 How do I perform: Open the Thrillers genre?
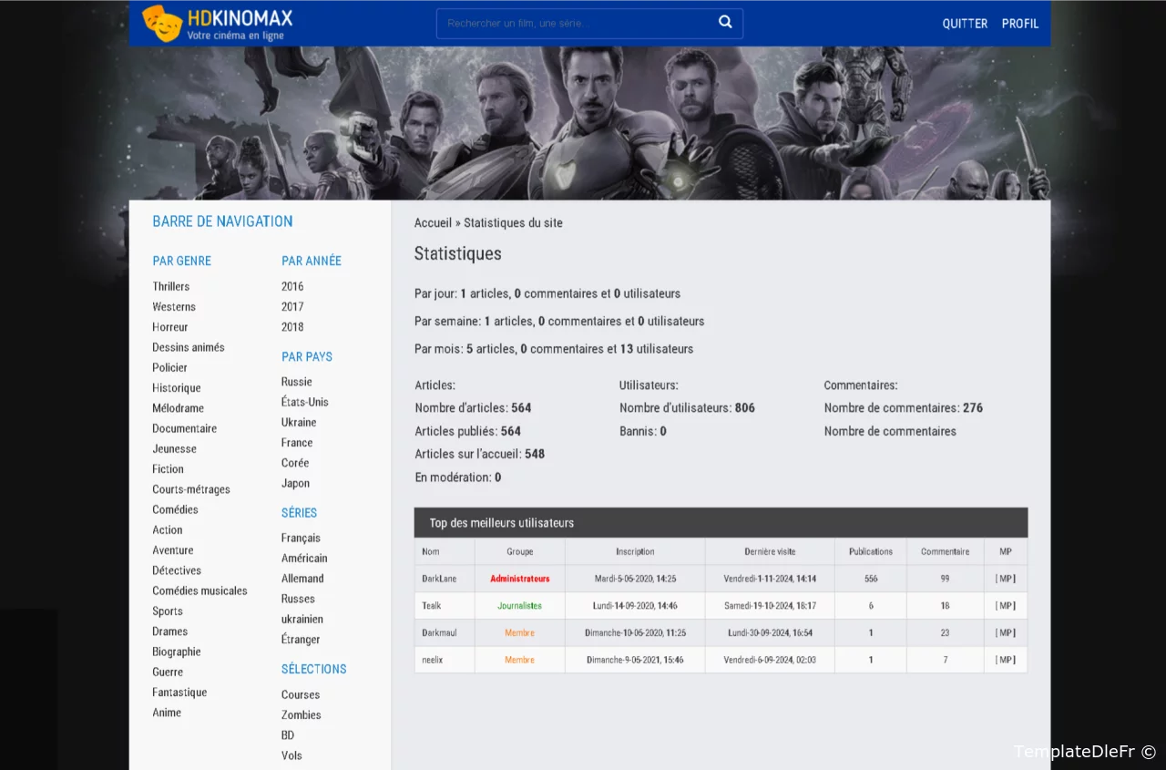click(171, 286)
